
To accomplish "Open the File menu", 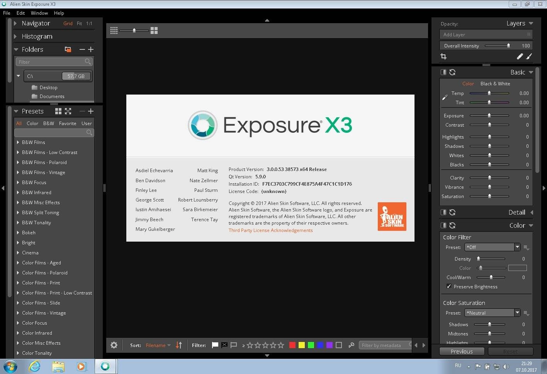I will coord(7,13).
